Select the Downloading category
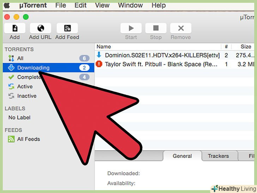 pos(48,68)
